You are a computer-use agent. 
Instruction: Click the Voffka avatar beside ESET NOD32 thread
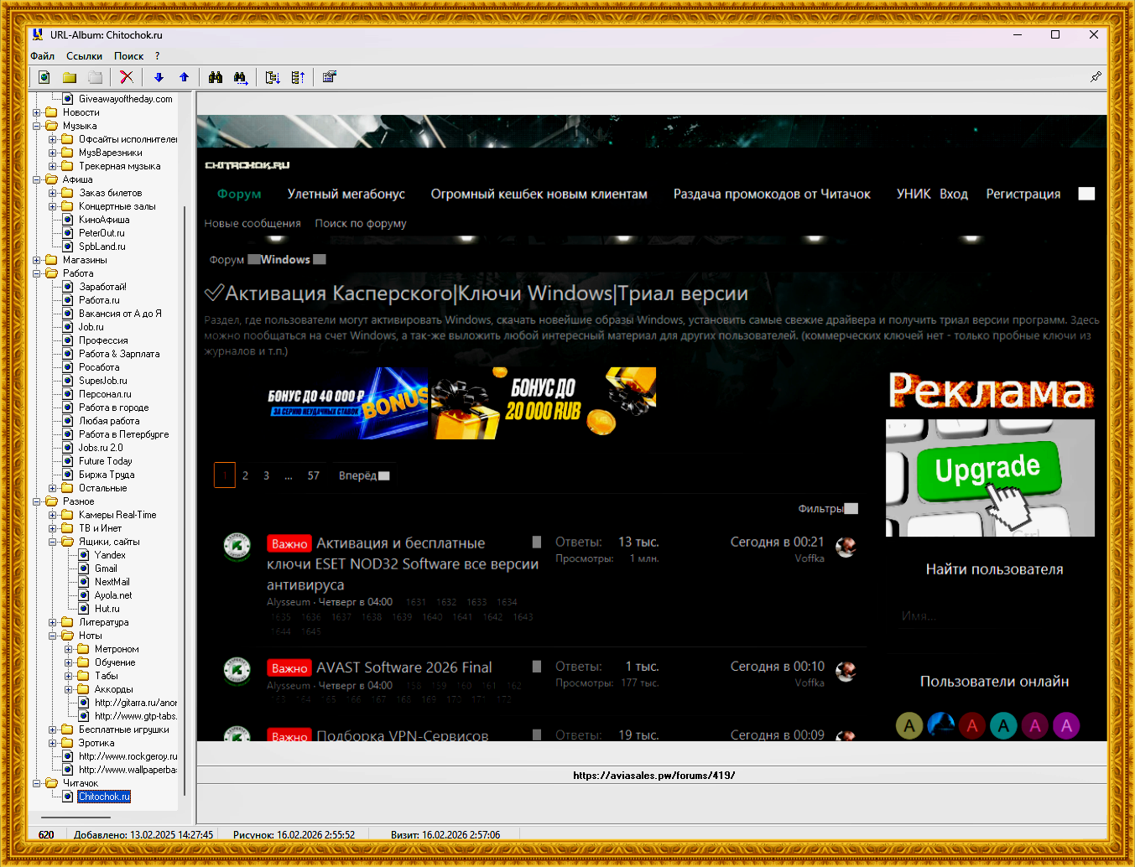(x=846, y=548)
